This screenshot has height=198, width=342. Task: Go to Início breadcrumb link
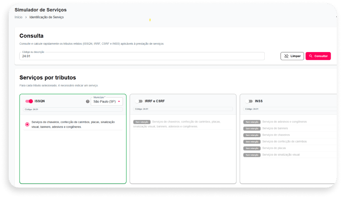pyautogui.click(x=18, y=17)
